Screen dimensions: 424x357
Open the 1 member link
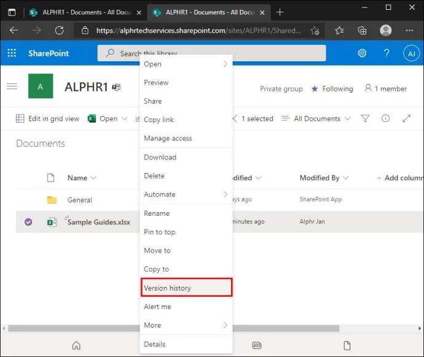pos(386,88)
